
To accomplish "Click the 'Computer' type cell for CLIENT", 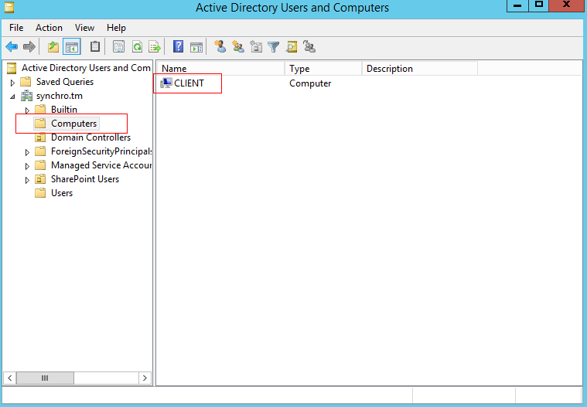I will 310,83.
